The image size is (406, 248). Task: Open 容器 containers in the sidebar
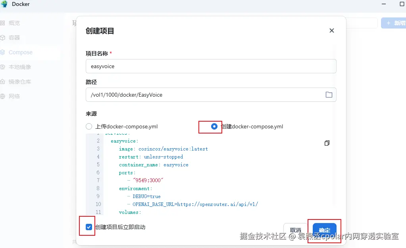pos(14,38)
